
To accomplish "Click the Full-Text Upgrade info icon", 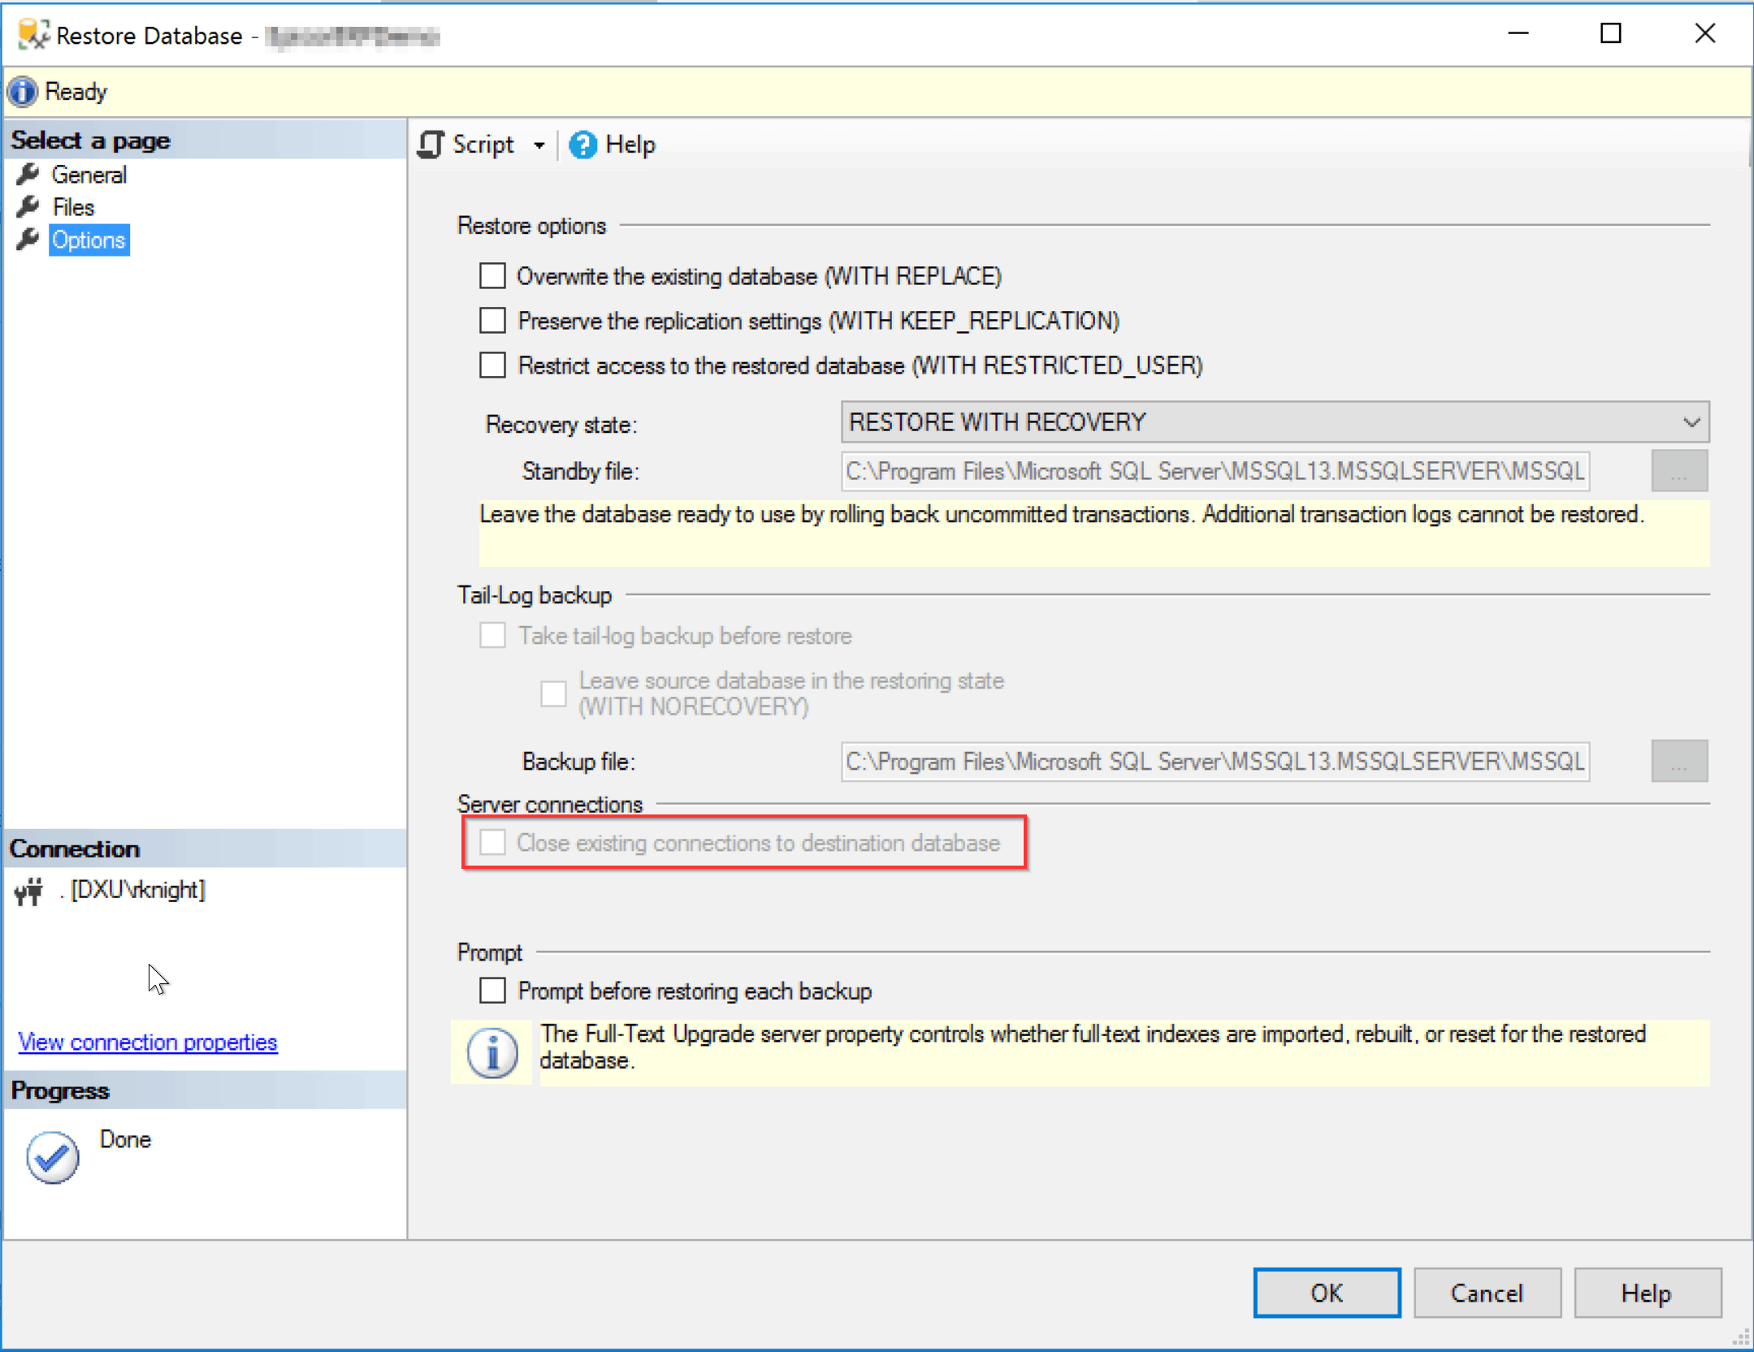I will pyautogui.click(x=492, y=1052).
